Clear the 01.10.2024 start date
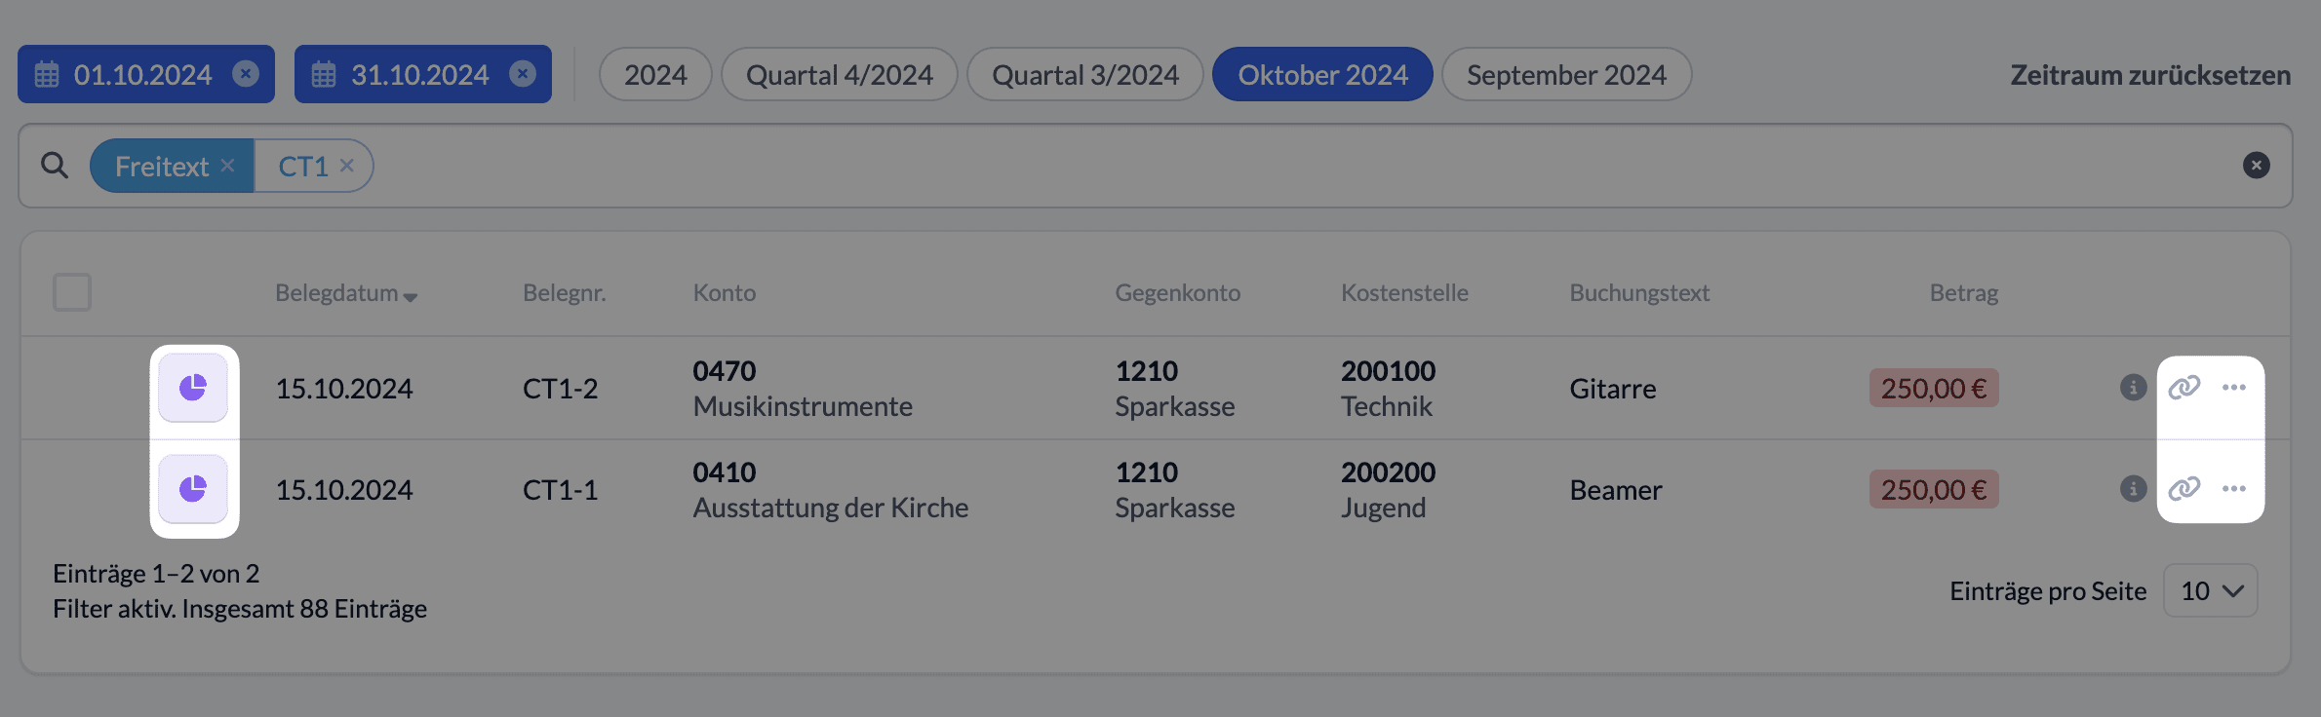The height and width of the screenshot is (717, 2321). (x=246, y=74)
